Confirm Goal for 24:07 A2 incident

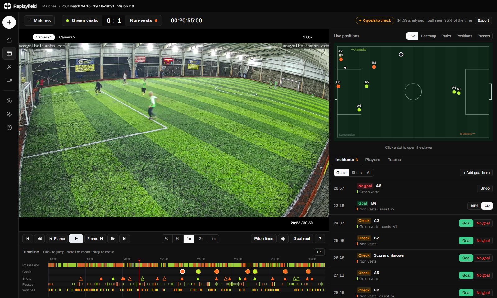(x=466, y=223)
